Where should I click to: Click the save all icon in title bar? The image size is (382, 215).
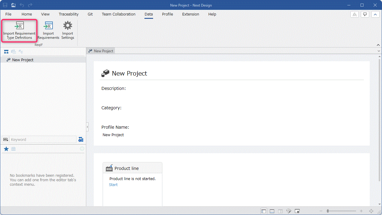point(13,5)
